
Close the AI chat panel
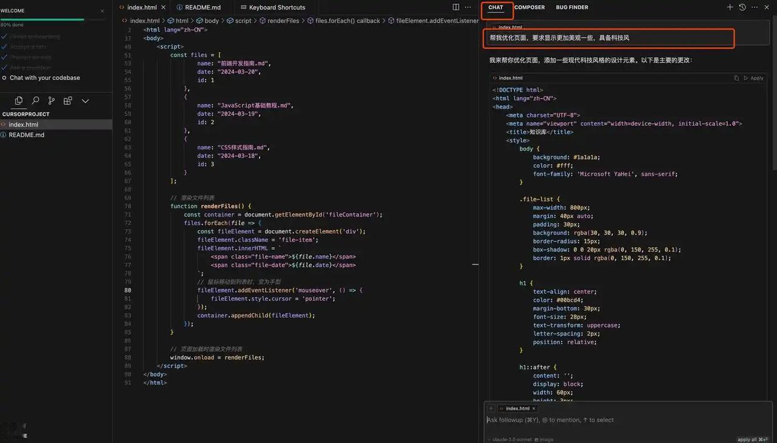767,7
